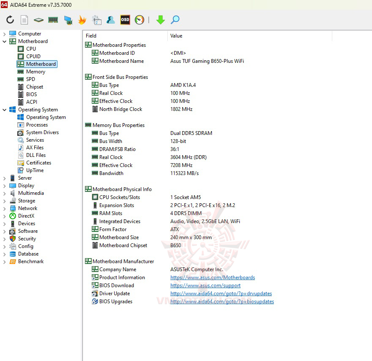Open the biosupdates BIOS upgrades link

point(222,302)
